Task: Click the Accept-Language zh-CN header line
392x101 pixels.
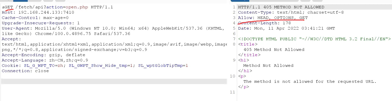Action: pos(45,60)
